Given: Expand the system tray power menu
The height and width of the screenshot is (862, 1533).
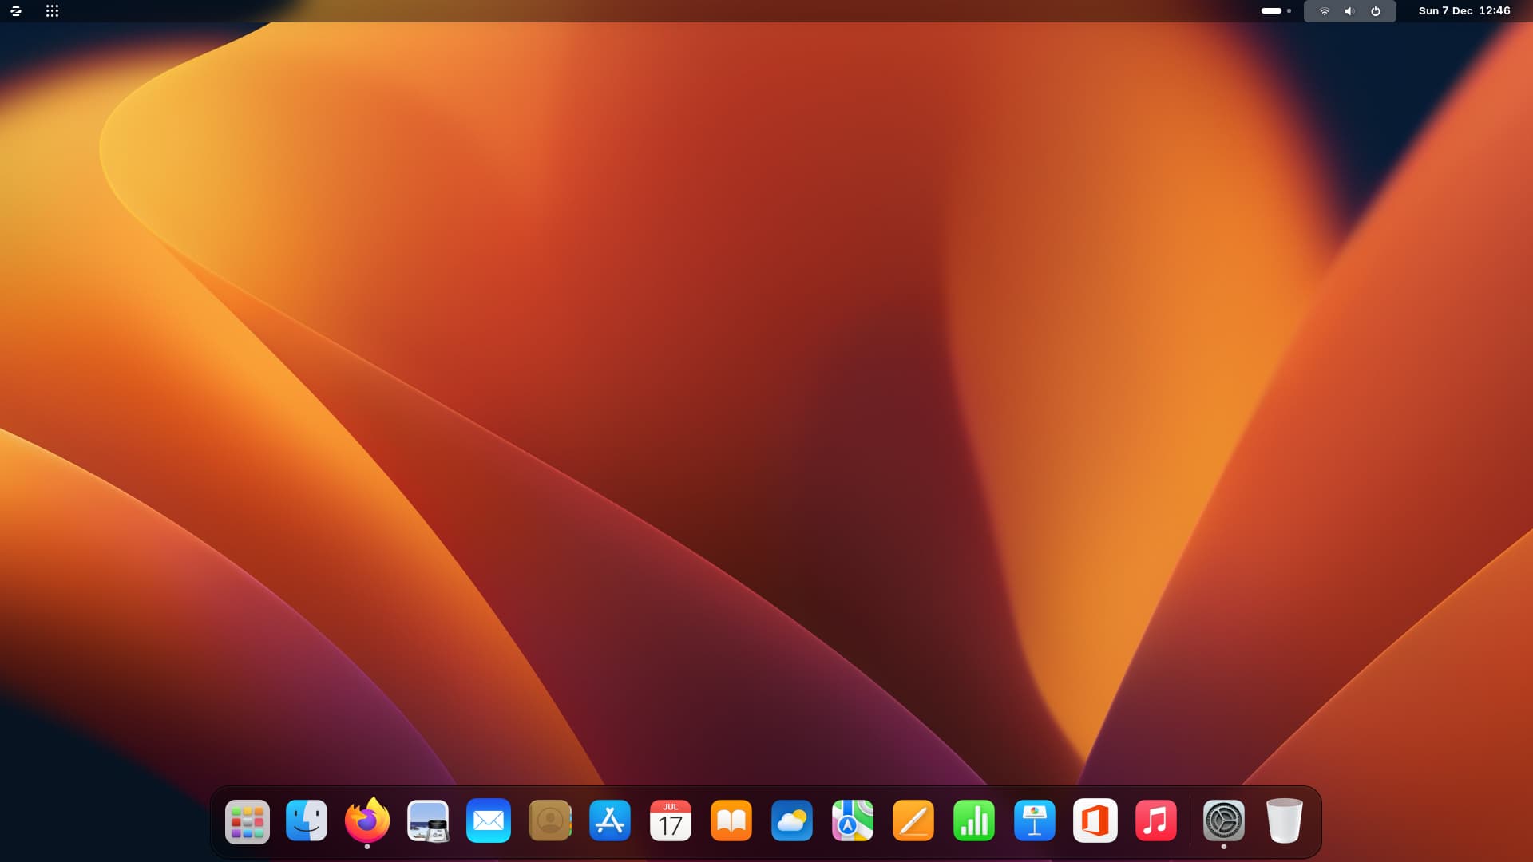Looking at the screenshot, I should point(1376,11).
